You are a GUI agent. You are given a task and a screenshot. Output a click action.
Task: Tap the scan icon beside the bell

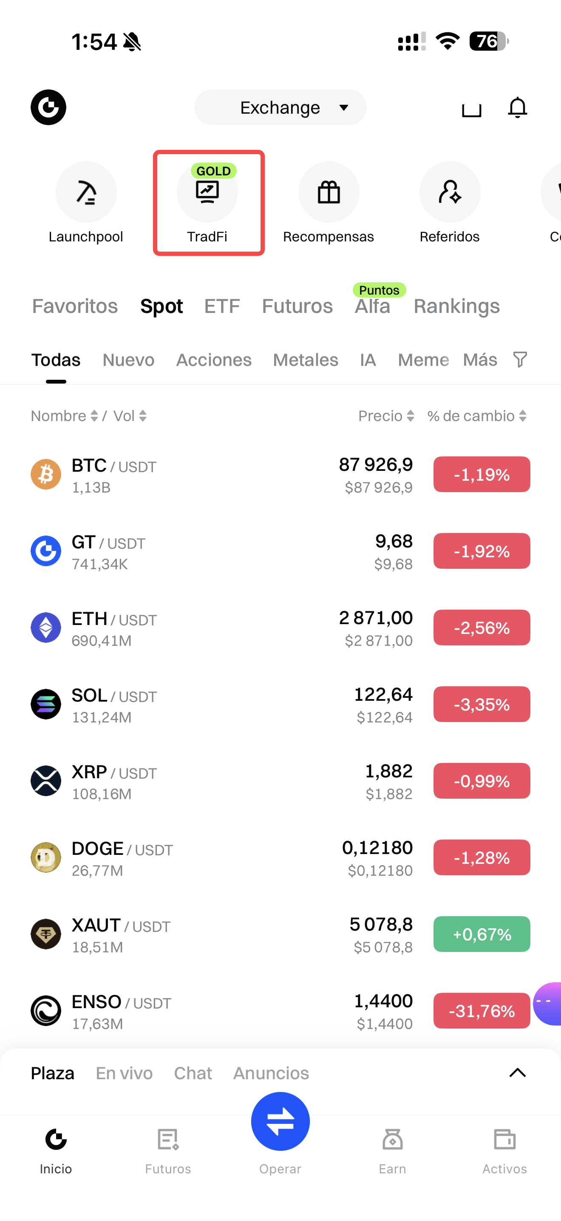click(471, 108)
